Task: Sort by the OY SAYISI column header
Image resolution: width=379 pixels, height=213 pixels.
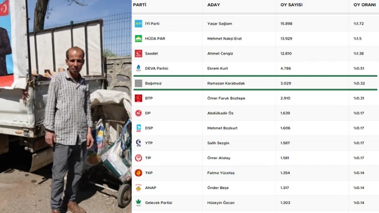Action: click(x=291, y=5)
